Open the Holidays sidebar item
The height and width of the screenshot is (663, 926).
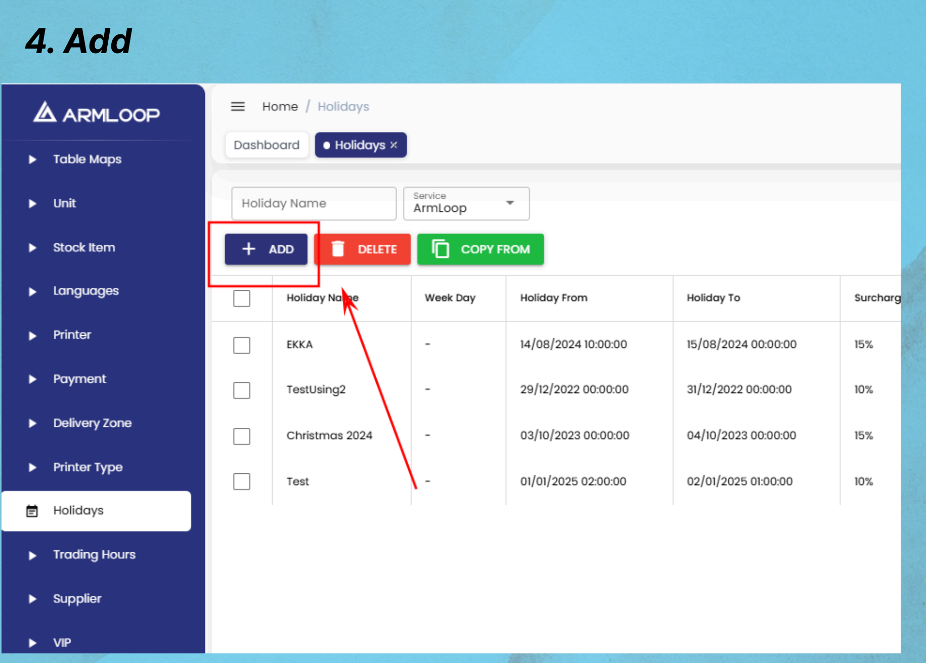pyautogui.click(x=78, y=511)
